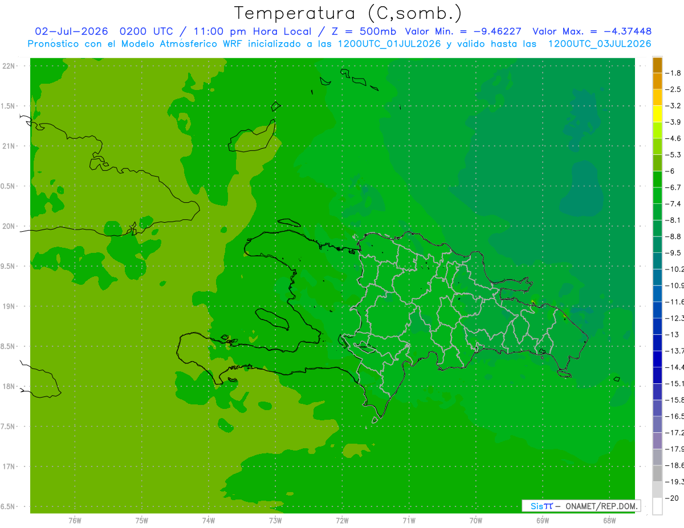684x528 pixels.
Task: Click the '-20' legend value
Action: pos(672,498)
